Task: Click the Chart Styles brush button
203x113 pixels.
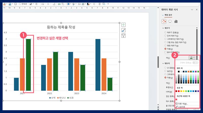Action: point(123,30)
